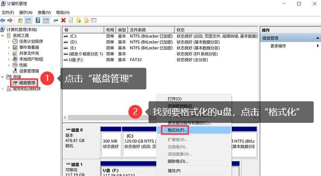
Task: Click the red X delete toolbar icon
Action: tap(63, 20)
